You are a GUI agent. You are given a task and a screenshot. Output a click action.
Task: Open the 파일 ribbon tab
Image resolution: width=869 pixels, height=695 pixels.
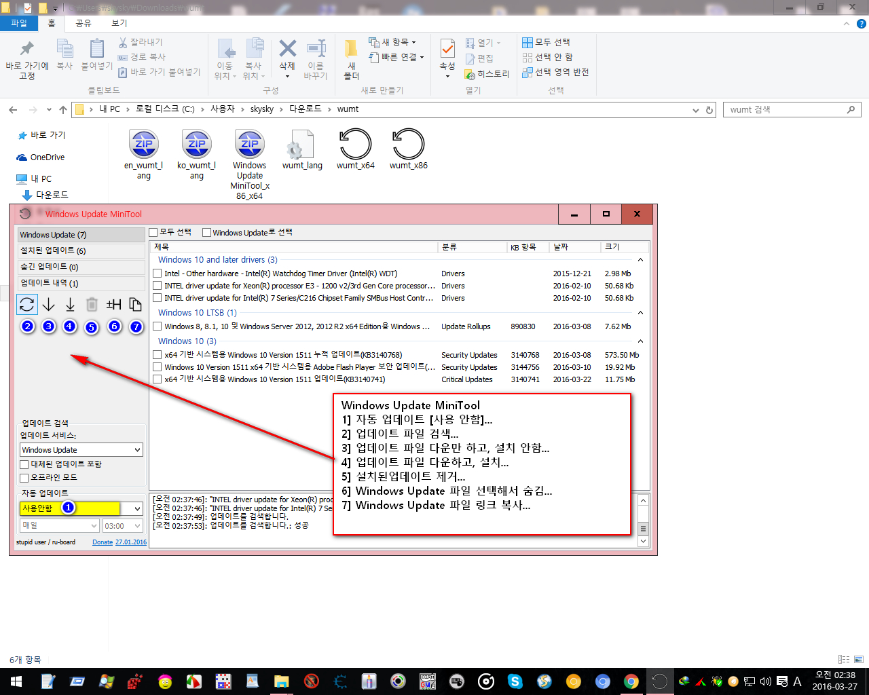coord(19,23)
